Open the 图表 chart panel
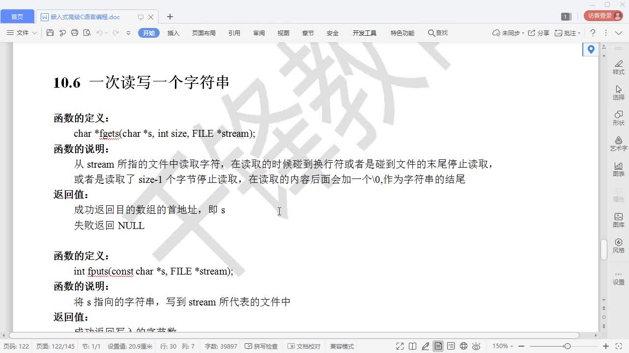The image size is (629, 353). tap(618, 169)
